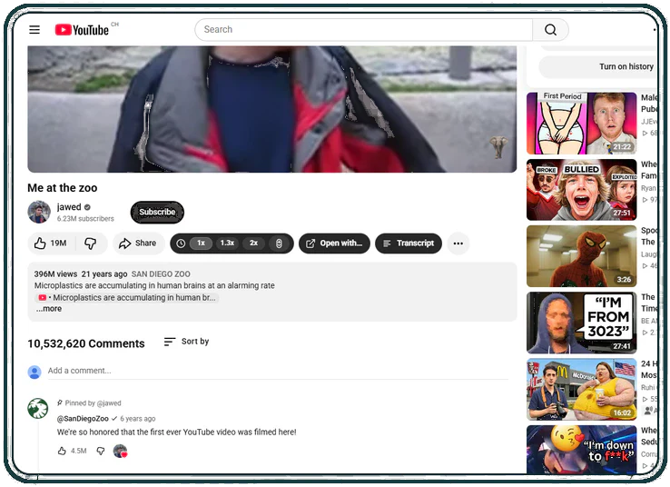Open the First Period thumbnail video
Viewport: 670px width, 487px height.
pyautogui.click(x=582, y=124)
